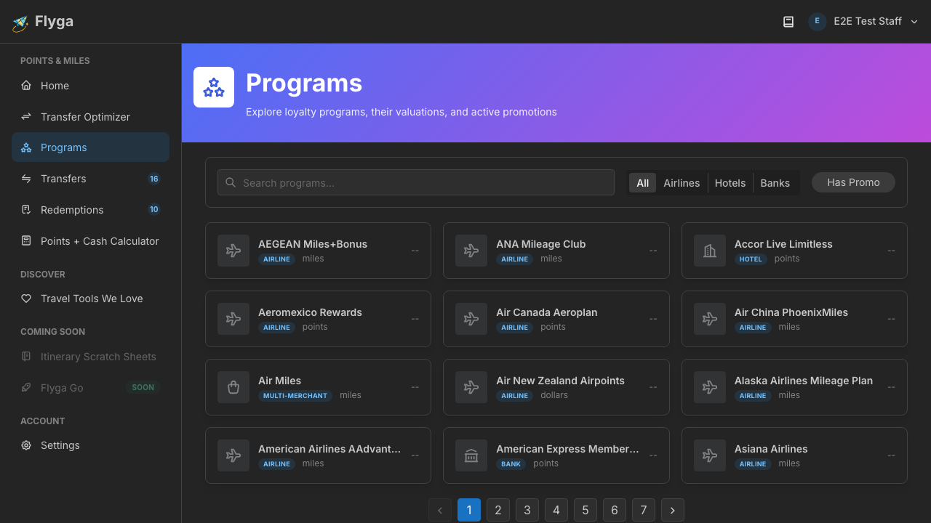Click the previous page arrow

440,510
